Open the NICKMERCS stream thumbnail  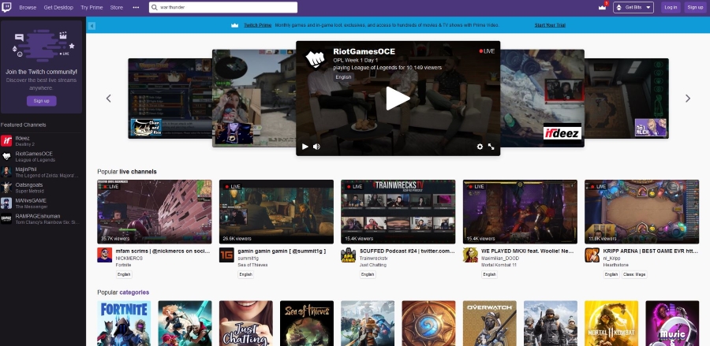(x=155, y=212)
